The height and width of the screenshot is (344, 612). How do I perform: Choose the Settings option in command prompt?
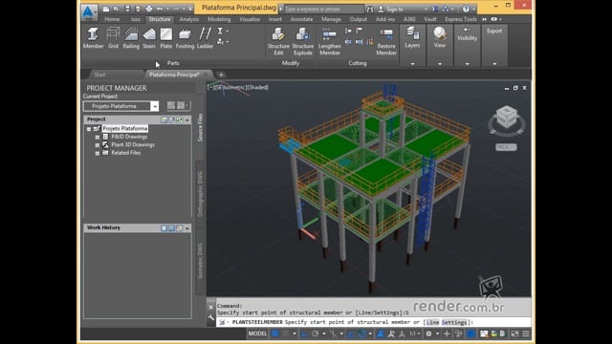454,322
